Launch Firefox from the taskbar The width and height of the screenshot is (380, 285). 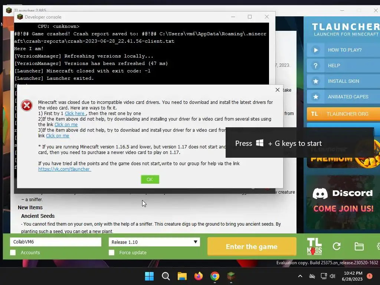pos(199,276)
